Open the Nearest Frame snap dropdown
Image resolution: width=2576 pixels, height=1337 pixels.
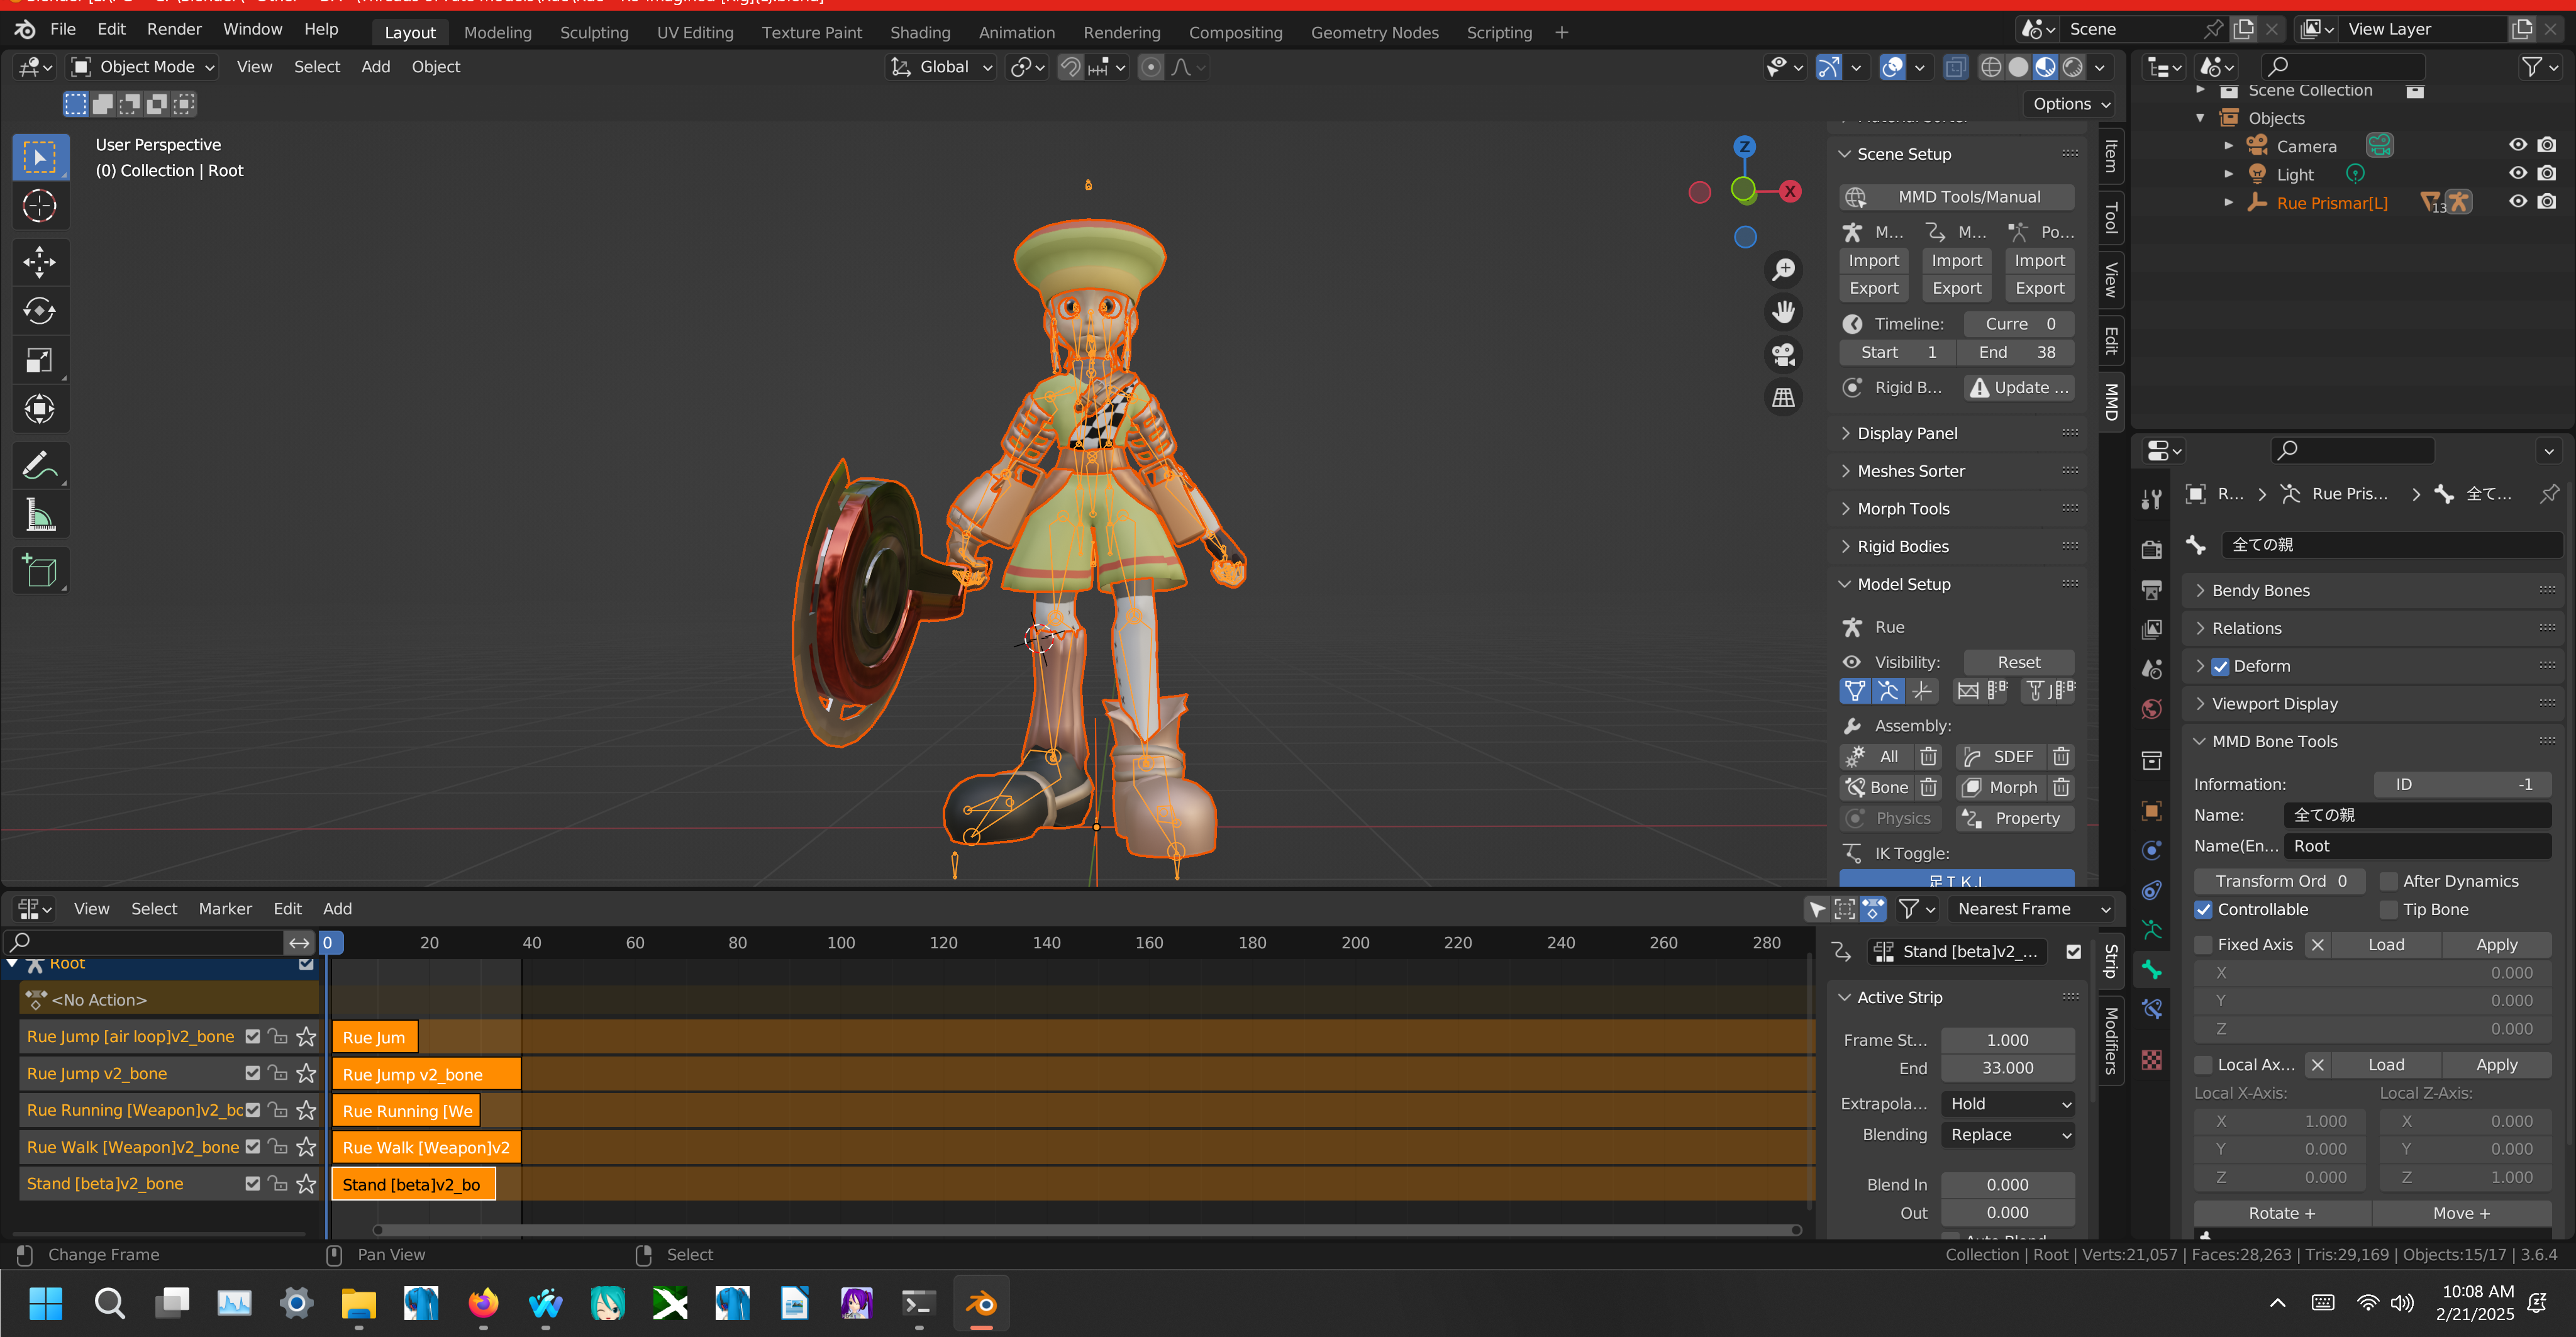coord(2032,909)
